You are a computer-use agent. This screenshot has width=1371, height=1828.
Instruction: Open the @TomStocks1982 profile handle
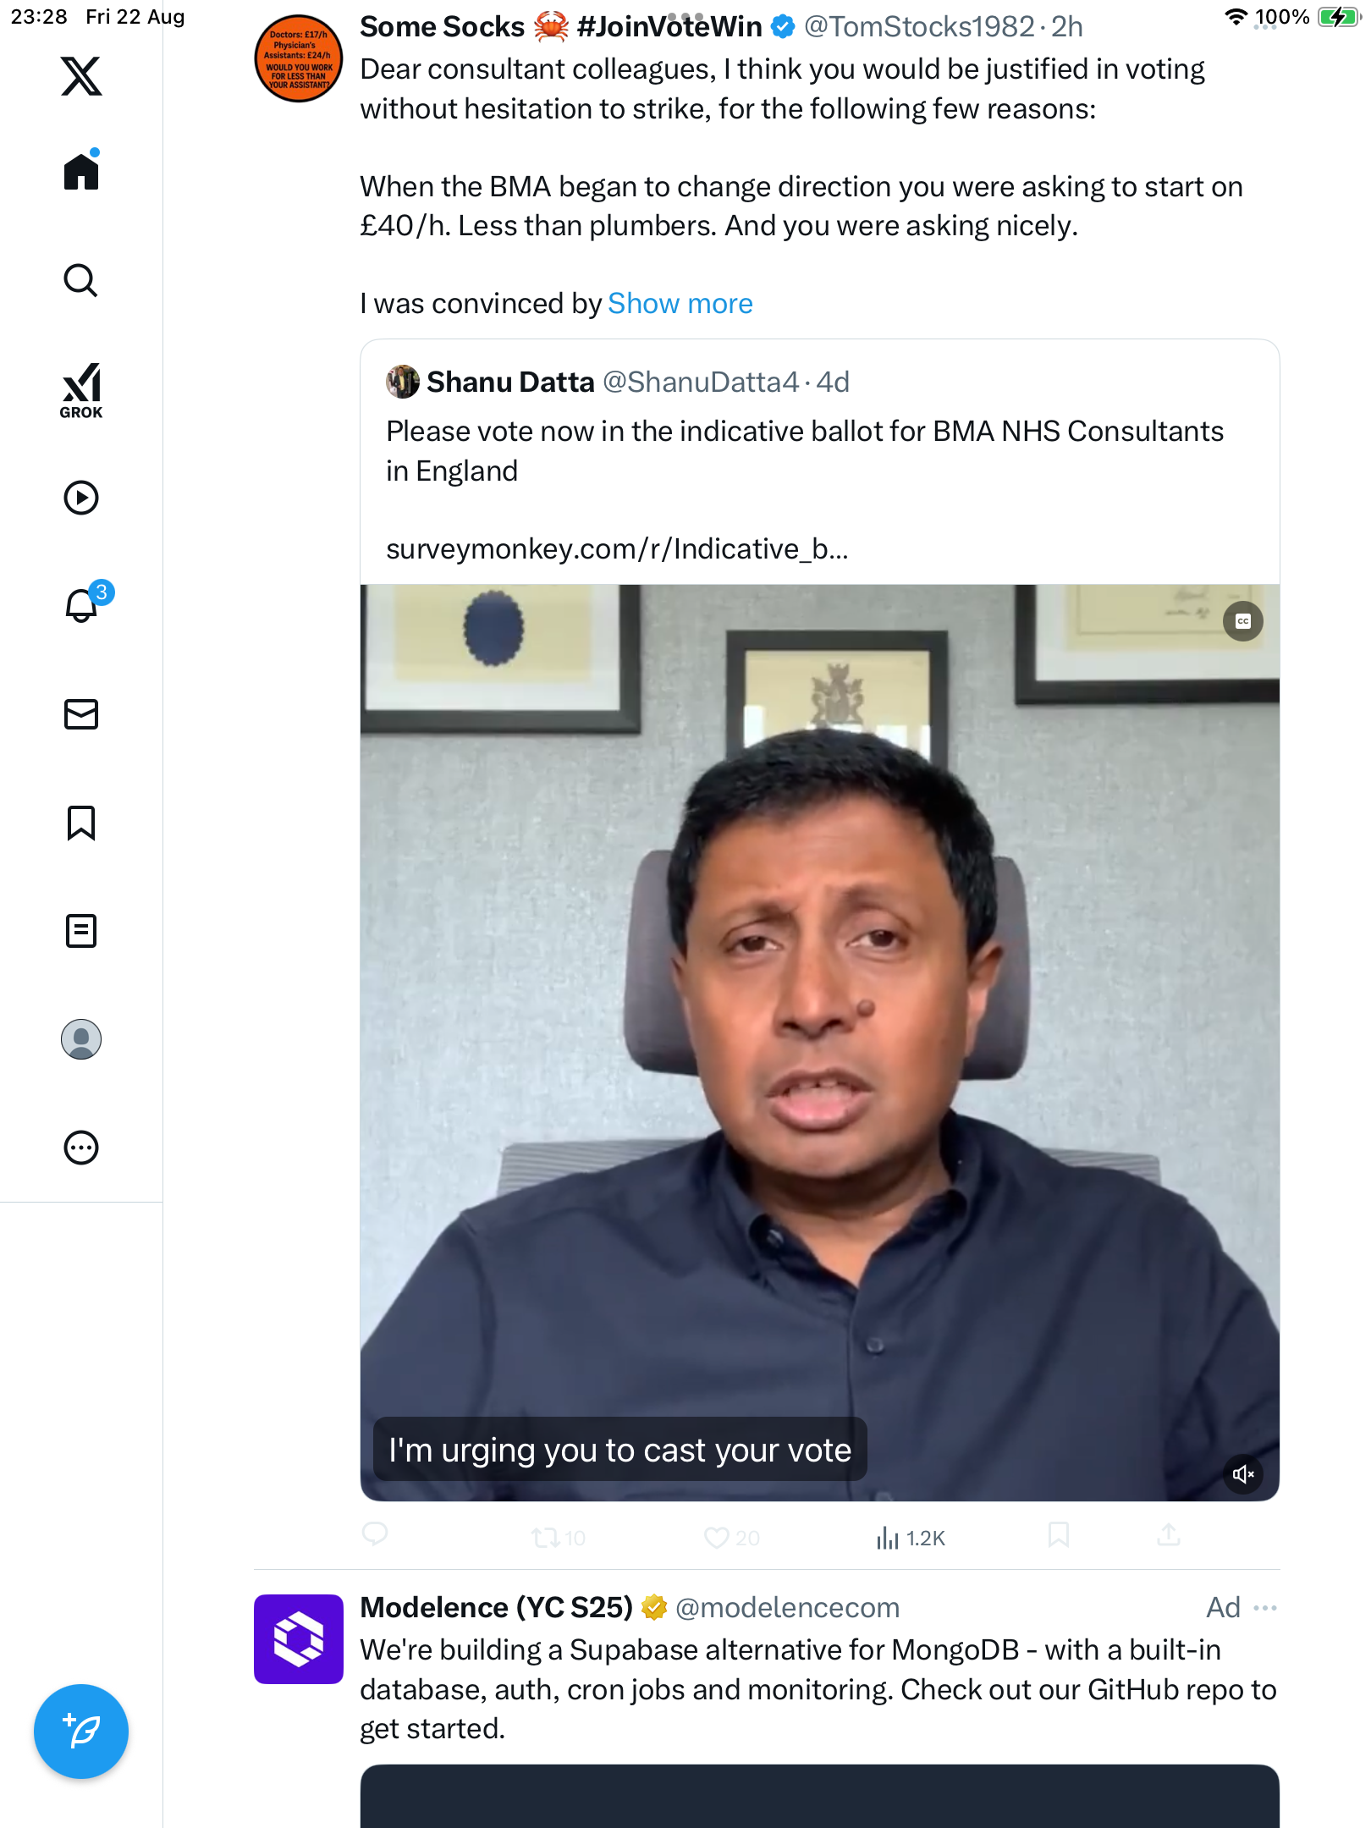919,27
